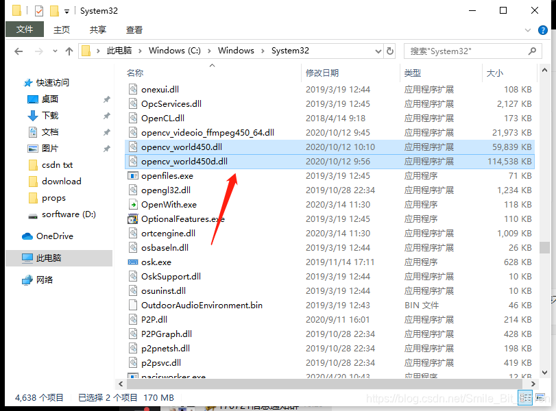The image size is (556, 411).
Task: Click the pin icon beside 下载
Action: pos(107,116)
